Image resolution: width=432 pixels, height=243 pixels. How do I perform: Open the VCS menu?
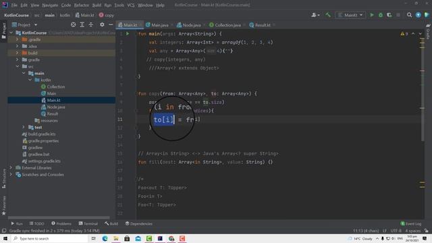coord(131,5)
